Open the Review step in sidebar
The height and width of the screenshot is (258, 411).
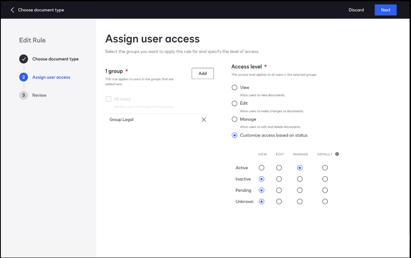pyautogui.click(x=39, y=95)
